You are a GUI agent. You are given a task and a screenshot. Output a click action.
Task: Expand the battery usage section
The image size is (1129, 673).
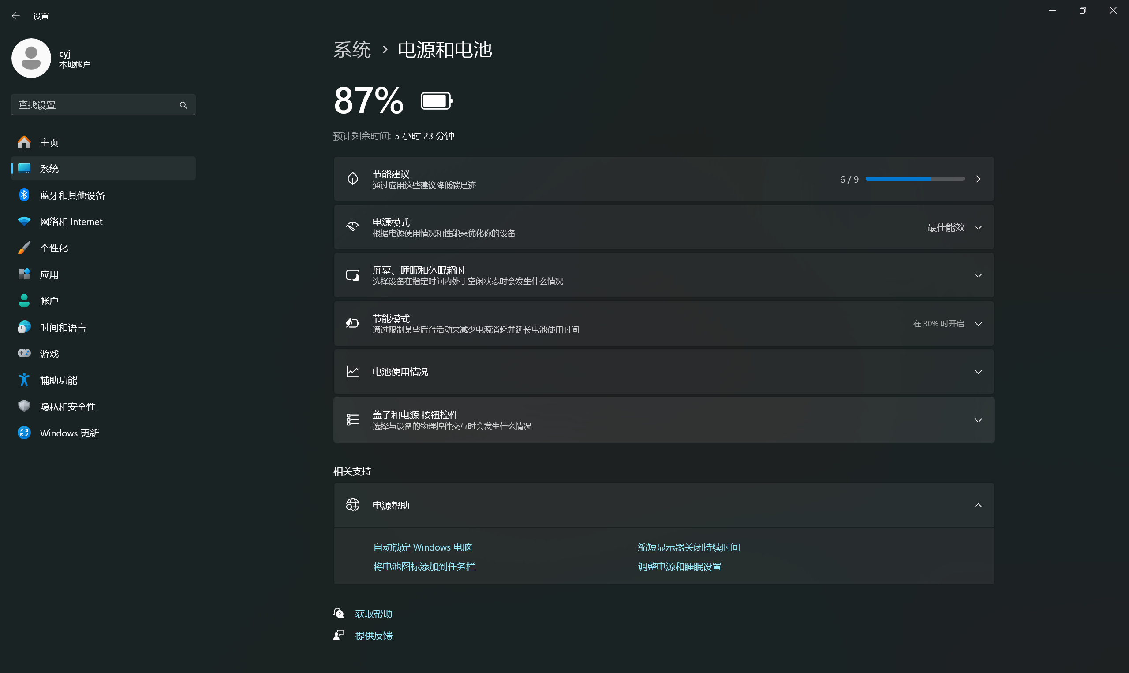pos(978,371)
